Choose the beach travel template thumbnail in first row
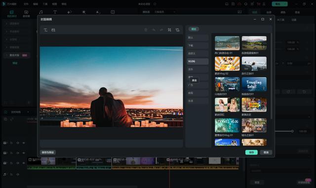Viewport: 316px width, 188px height. [227, 43]
